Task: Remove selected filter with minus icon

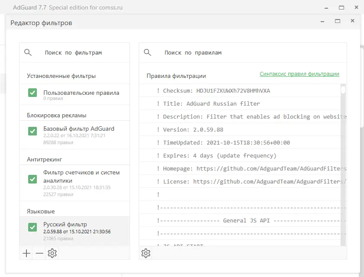Action: coord(39,254)
